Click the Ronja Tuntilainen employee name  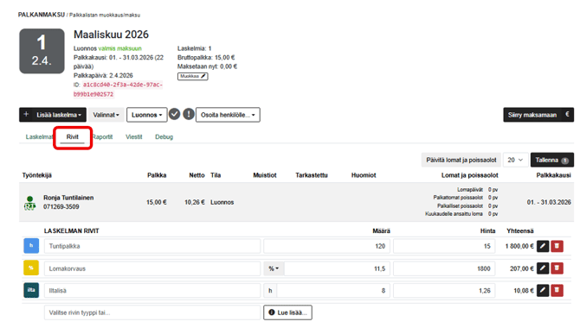pyautogui.click(x=68, y=198)
